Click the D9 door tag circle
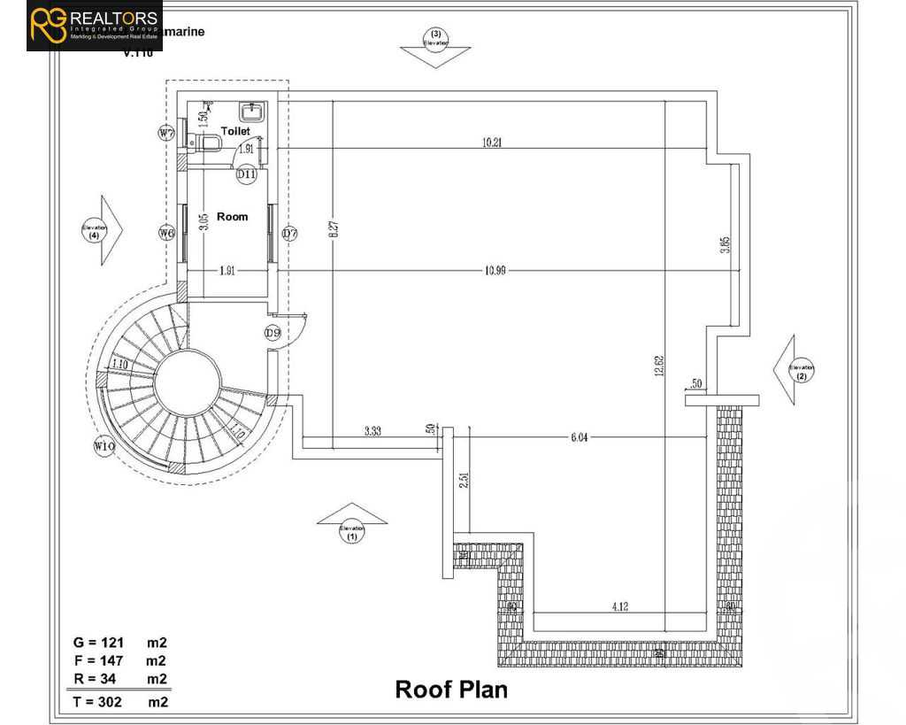The height and width of the screenshot is (725, 906). pos(273,333)
